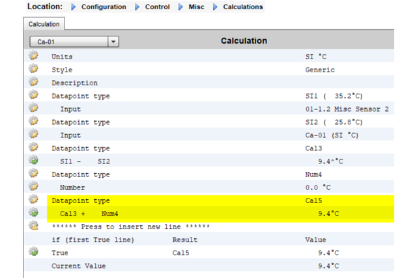
Task: Click the green gear icon beside SI1 - SI2
Action: point(33,161)
